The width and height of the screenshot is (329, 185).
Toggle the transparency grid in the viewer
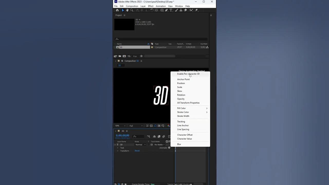[151, 126]
